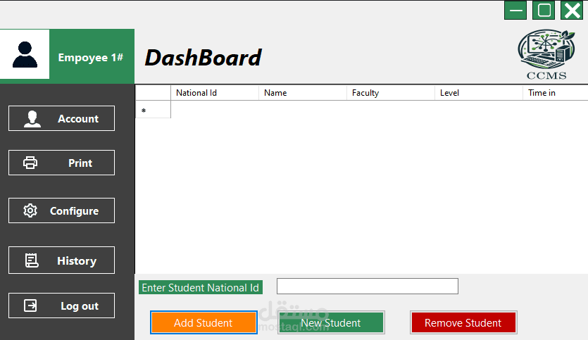Screen dimensions: 588x340
Task: Click the employee profile avatar icon
Action: pos(25,55)
